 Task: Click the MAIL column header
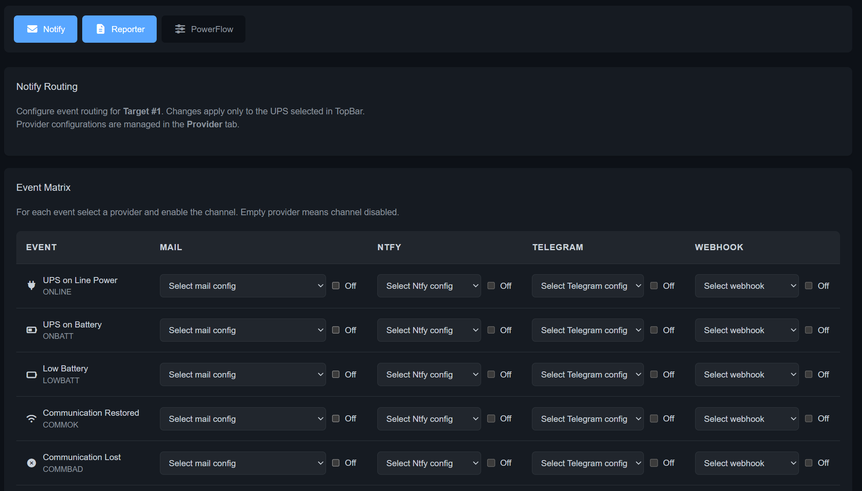(171, 247)
